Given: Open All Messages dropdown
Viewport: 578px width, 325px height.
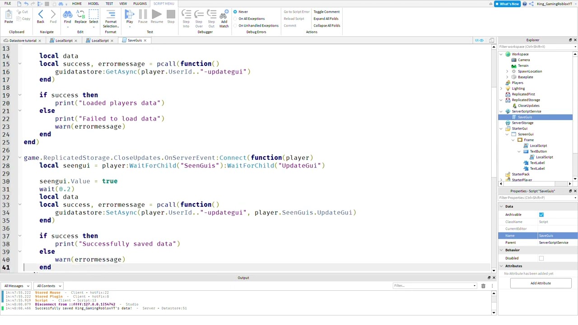Looking at the screenshot, I should pyautogui.click(x=16, y=286).
